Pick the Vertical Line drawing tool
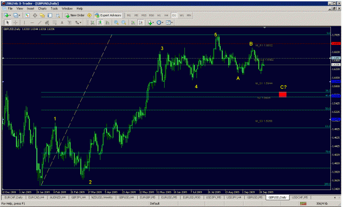343x207 pixels. click(x=24, y=22)
